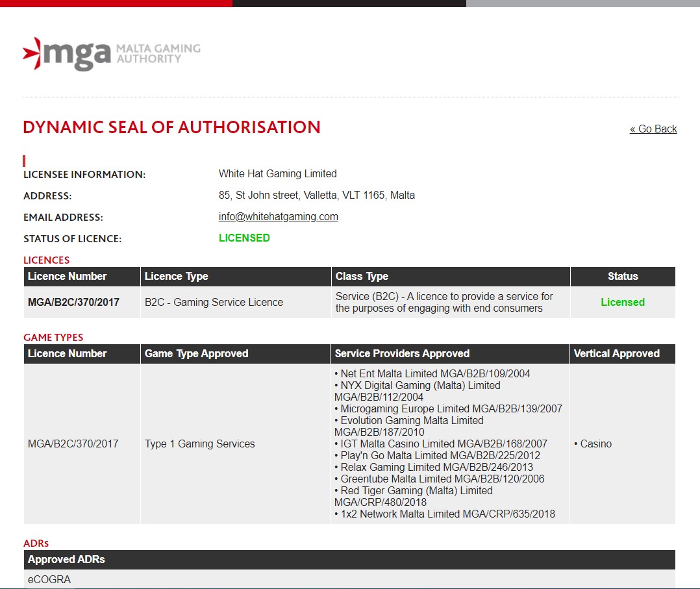
Task: Click the ADRs section heading
Action: (36, 544)
